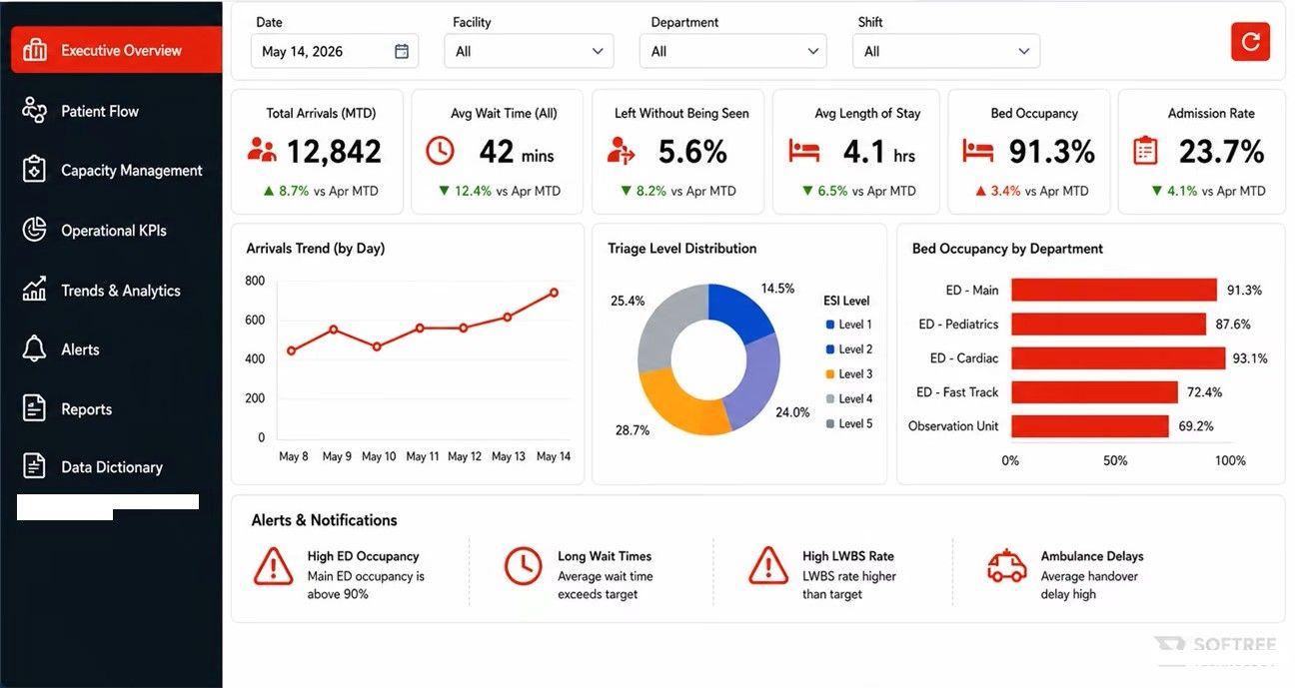Click the Observation Unit occupancy bar

coord(1090,425)
